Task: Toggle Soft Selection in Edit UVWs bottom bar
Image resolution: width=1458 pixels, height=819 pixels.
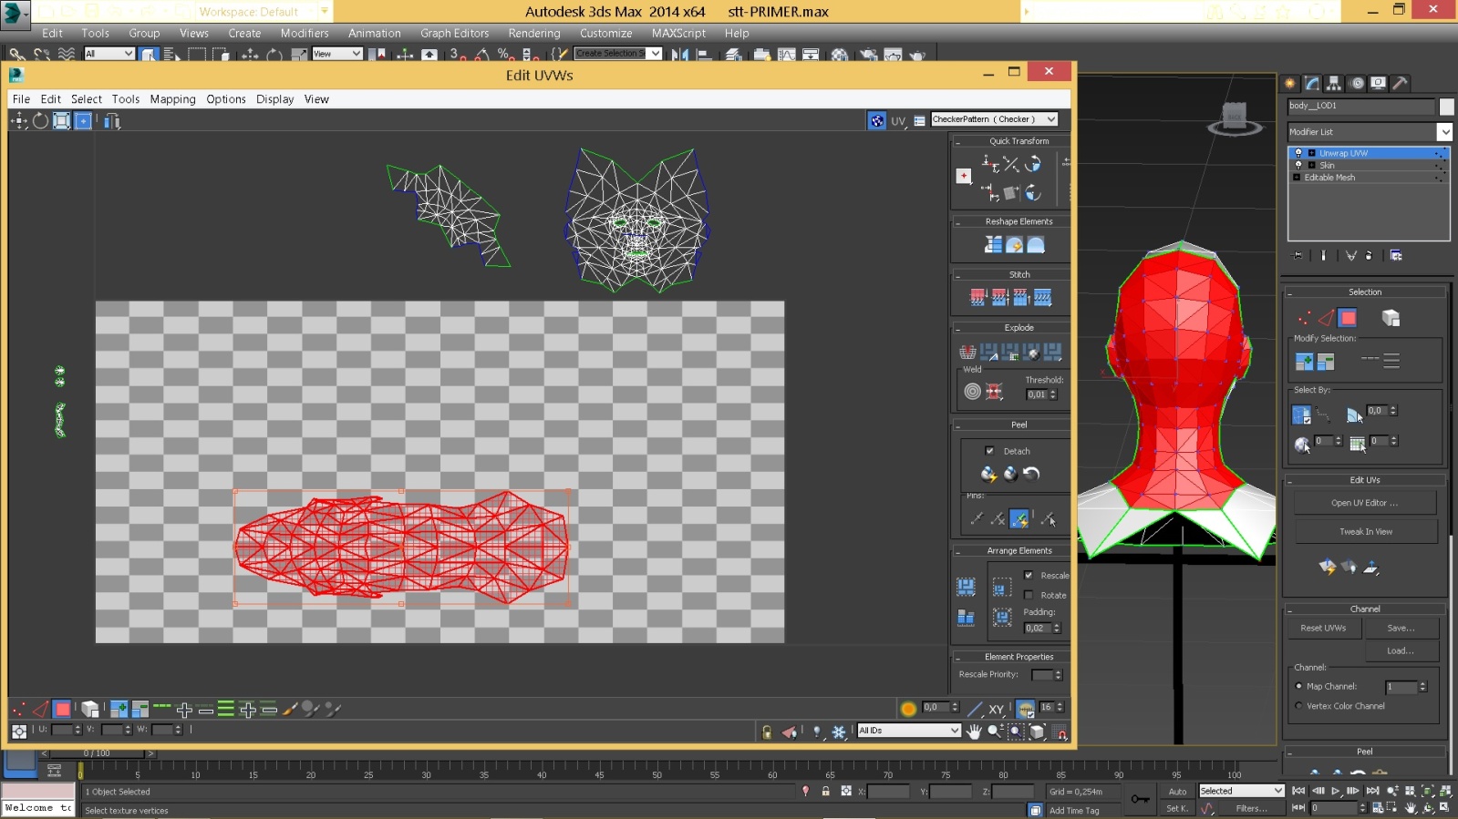Action: tap(908, 708)
